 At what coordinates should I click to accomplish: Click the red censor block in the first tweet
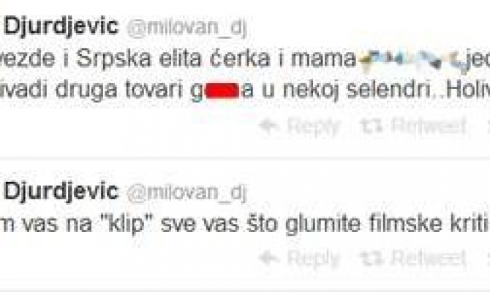(223, 91)
